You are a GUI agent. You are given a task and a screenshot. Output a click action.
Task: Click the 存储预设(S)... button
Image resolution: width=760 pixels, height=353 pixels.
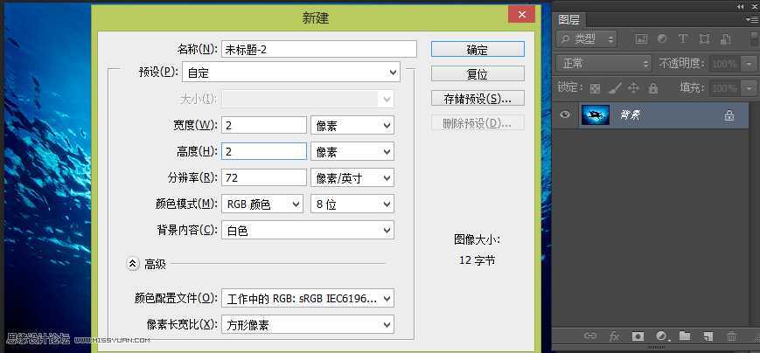pyautogui.click(x=478, y=98)
